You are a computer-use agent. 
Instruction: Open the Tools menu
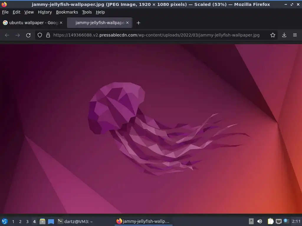87,12
